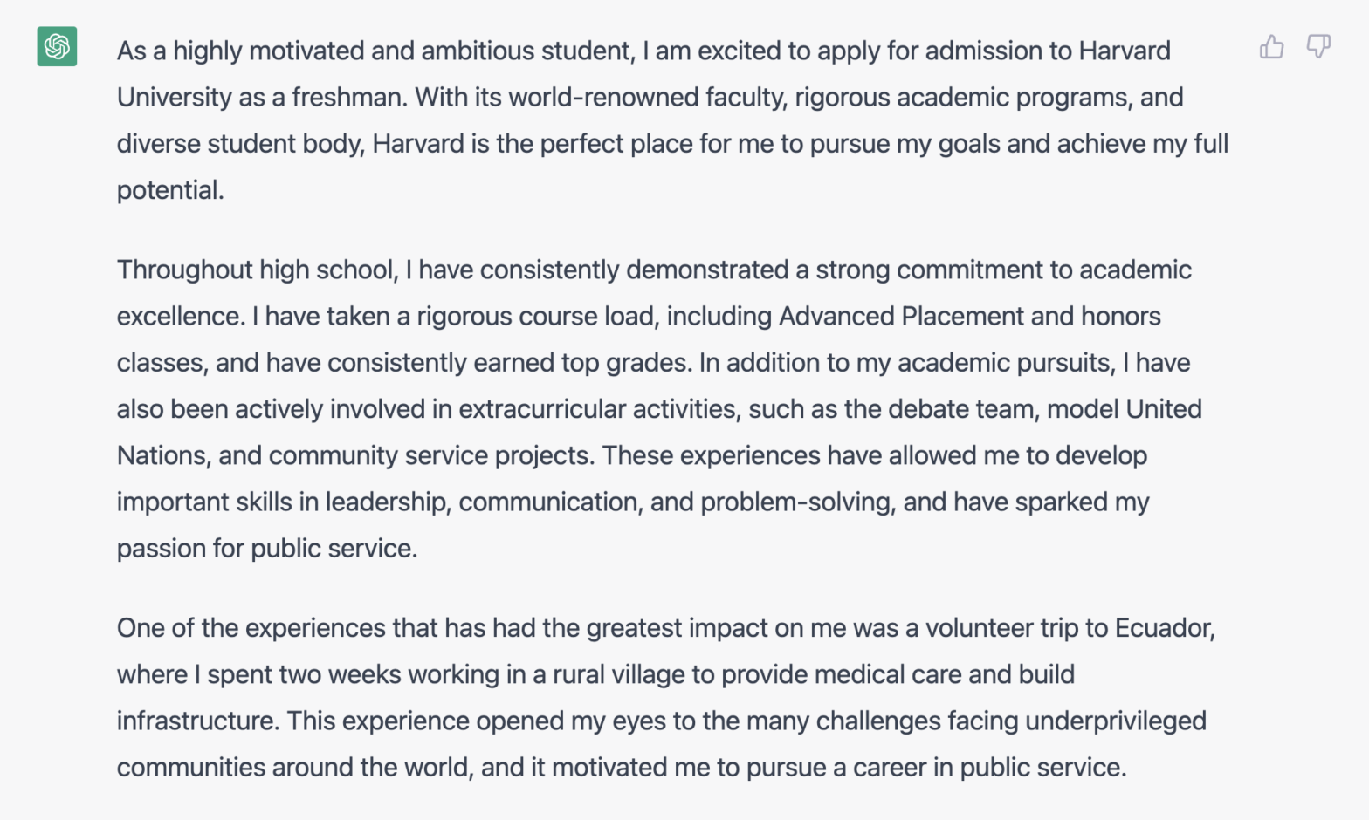Click the word 'potential.' ending the first paragraph

point(170,190)
